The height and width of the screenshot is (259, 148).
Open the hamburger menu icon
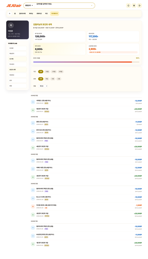coord(10,13)
